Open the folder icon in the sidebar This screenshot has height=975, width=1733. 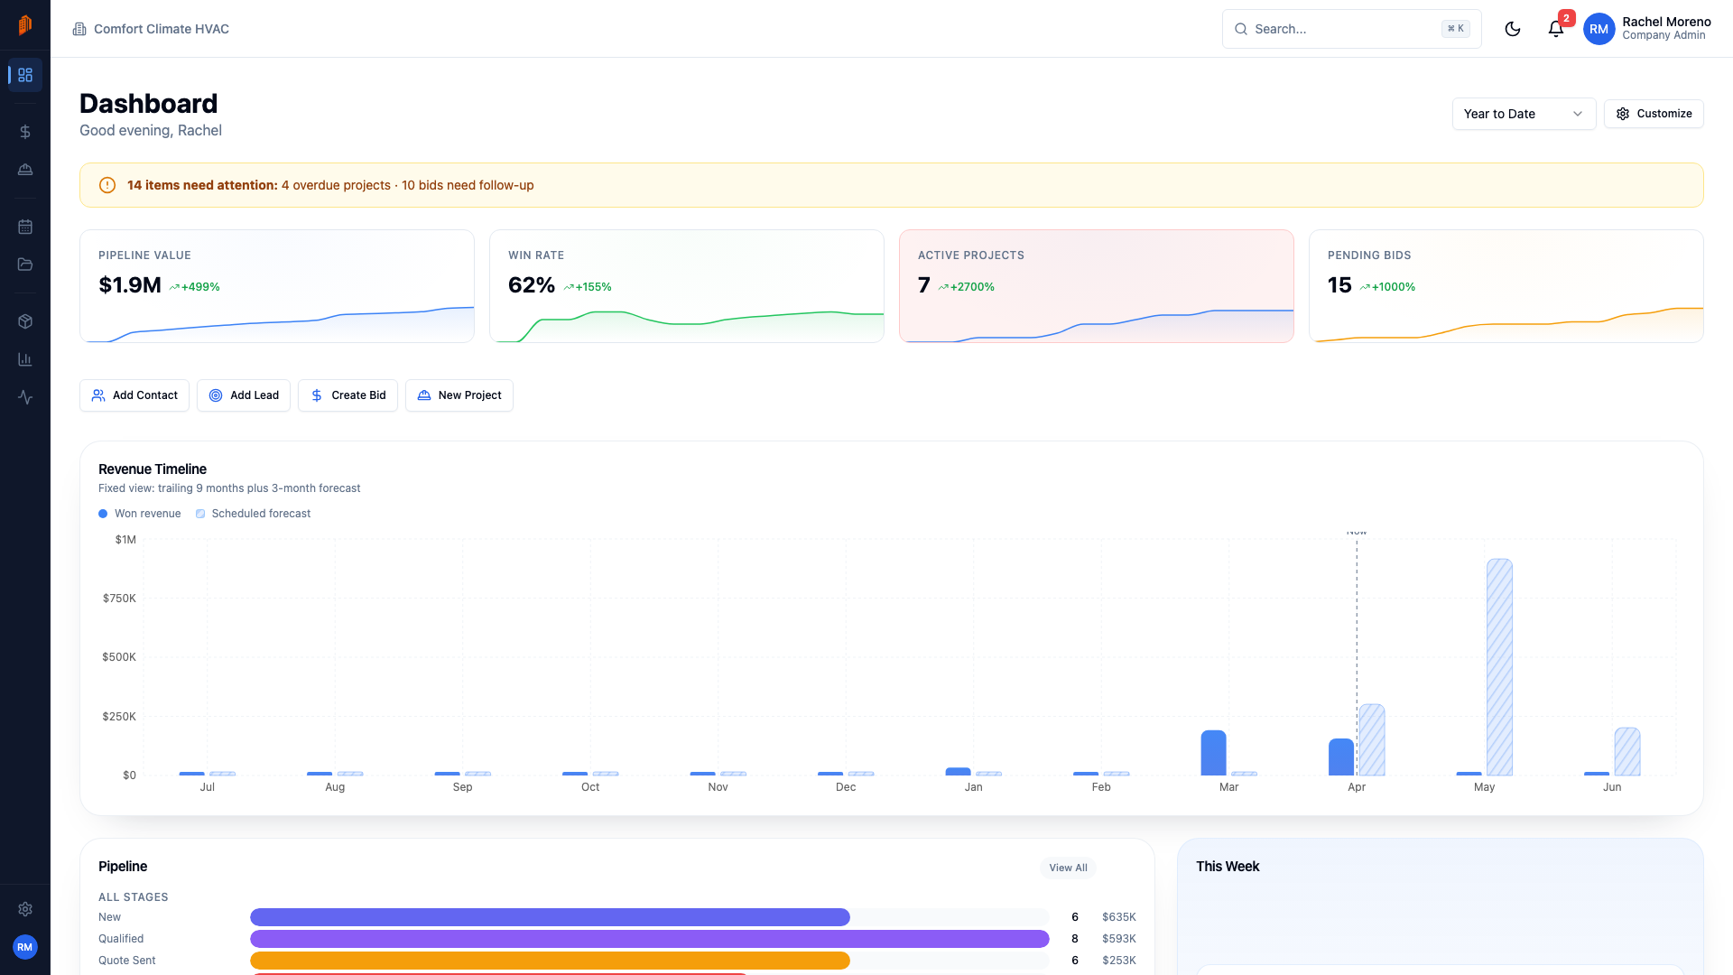(x=24, y=265)
